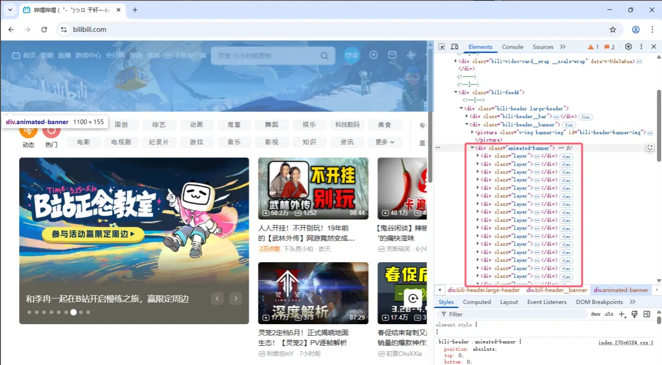Expand the animated-banner div node
Image resolution: width=662 pixels, height=365 pixels.
point(472,147)
